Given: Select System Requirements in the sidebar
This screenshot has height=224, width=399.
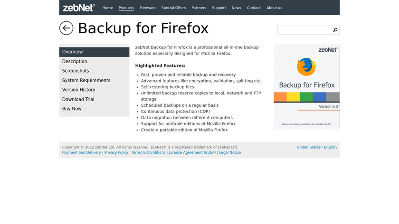Looking at the screenshot, I should pos(94,80).
